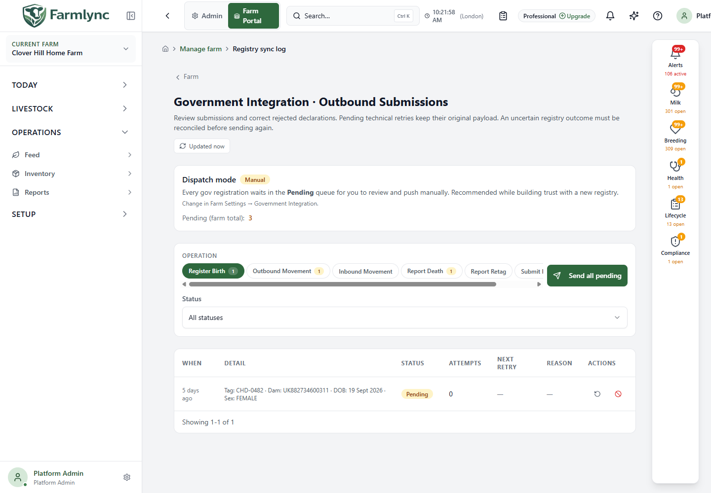711x493 pixels.
Task: Open Health panel icon
Action: (675, 166)
